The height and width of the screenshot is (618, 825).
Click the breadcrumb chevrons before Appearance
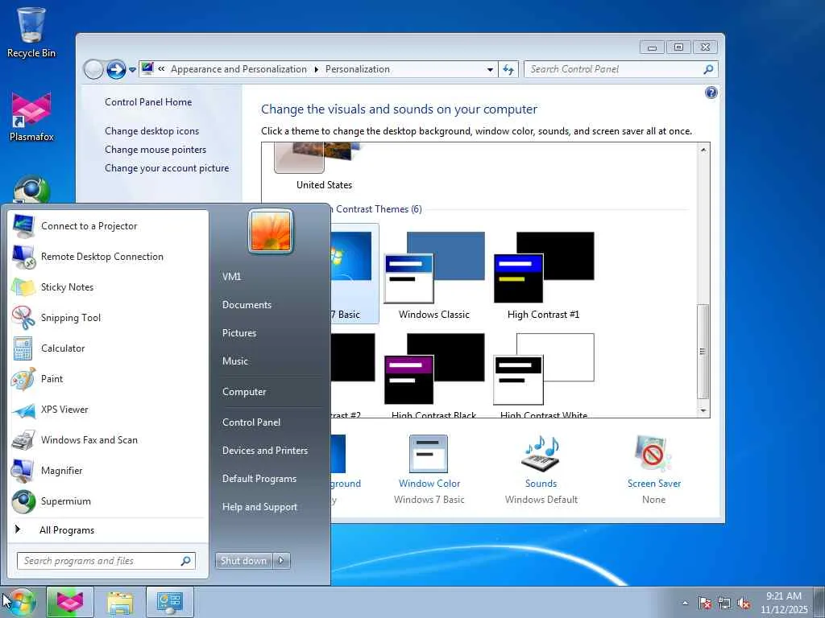161,69
